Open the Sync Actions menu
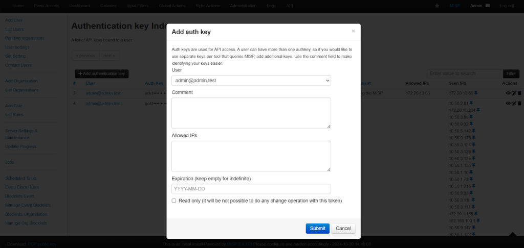Viewport: 524px width, 248px height. click(208, 6)
